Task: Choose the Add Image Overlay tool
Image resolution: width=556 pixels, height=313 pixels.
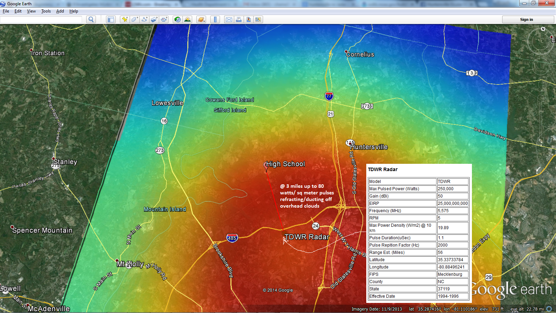Action: 154,19
